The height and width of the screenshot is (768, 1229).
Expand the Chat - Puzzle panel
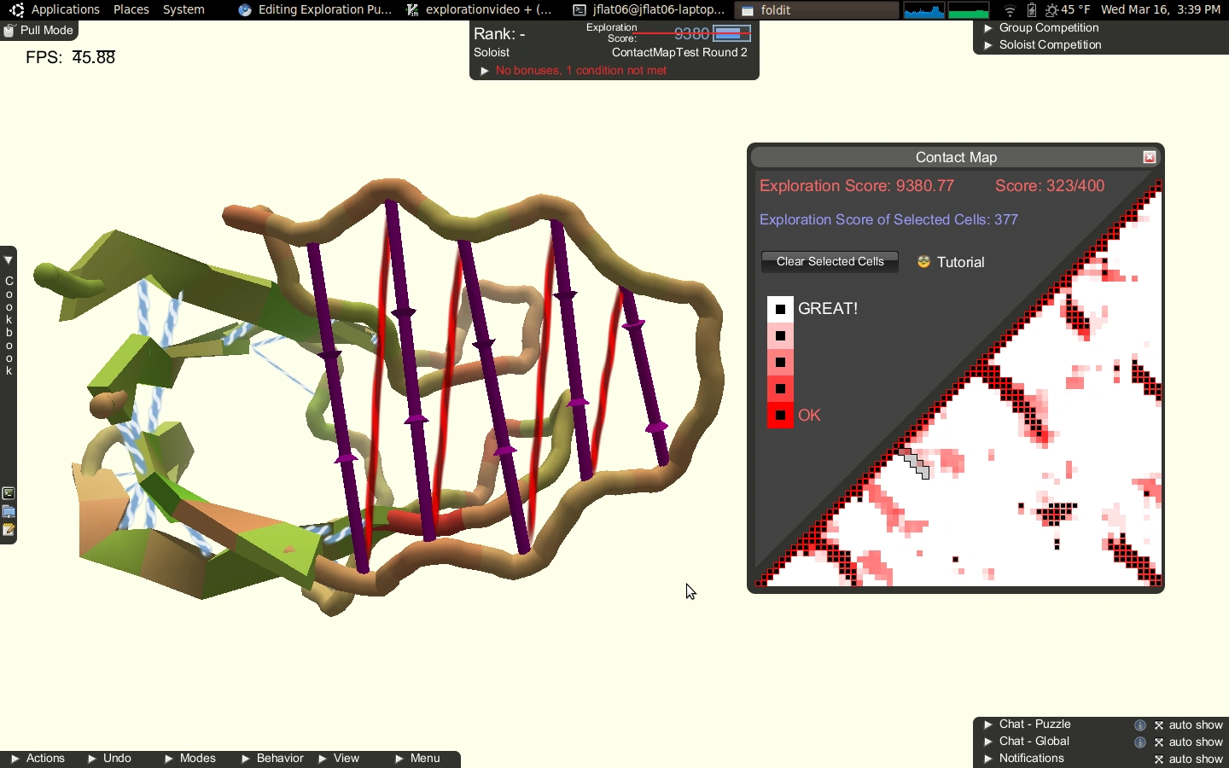point(988,724)
